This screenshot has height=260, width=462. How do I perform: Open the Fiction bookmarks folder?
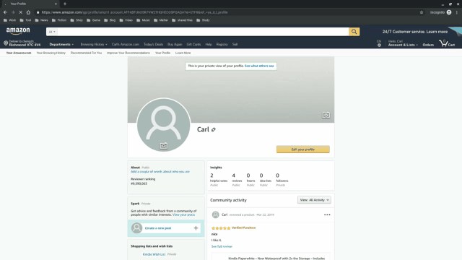(x=59, y=20)
